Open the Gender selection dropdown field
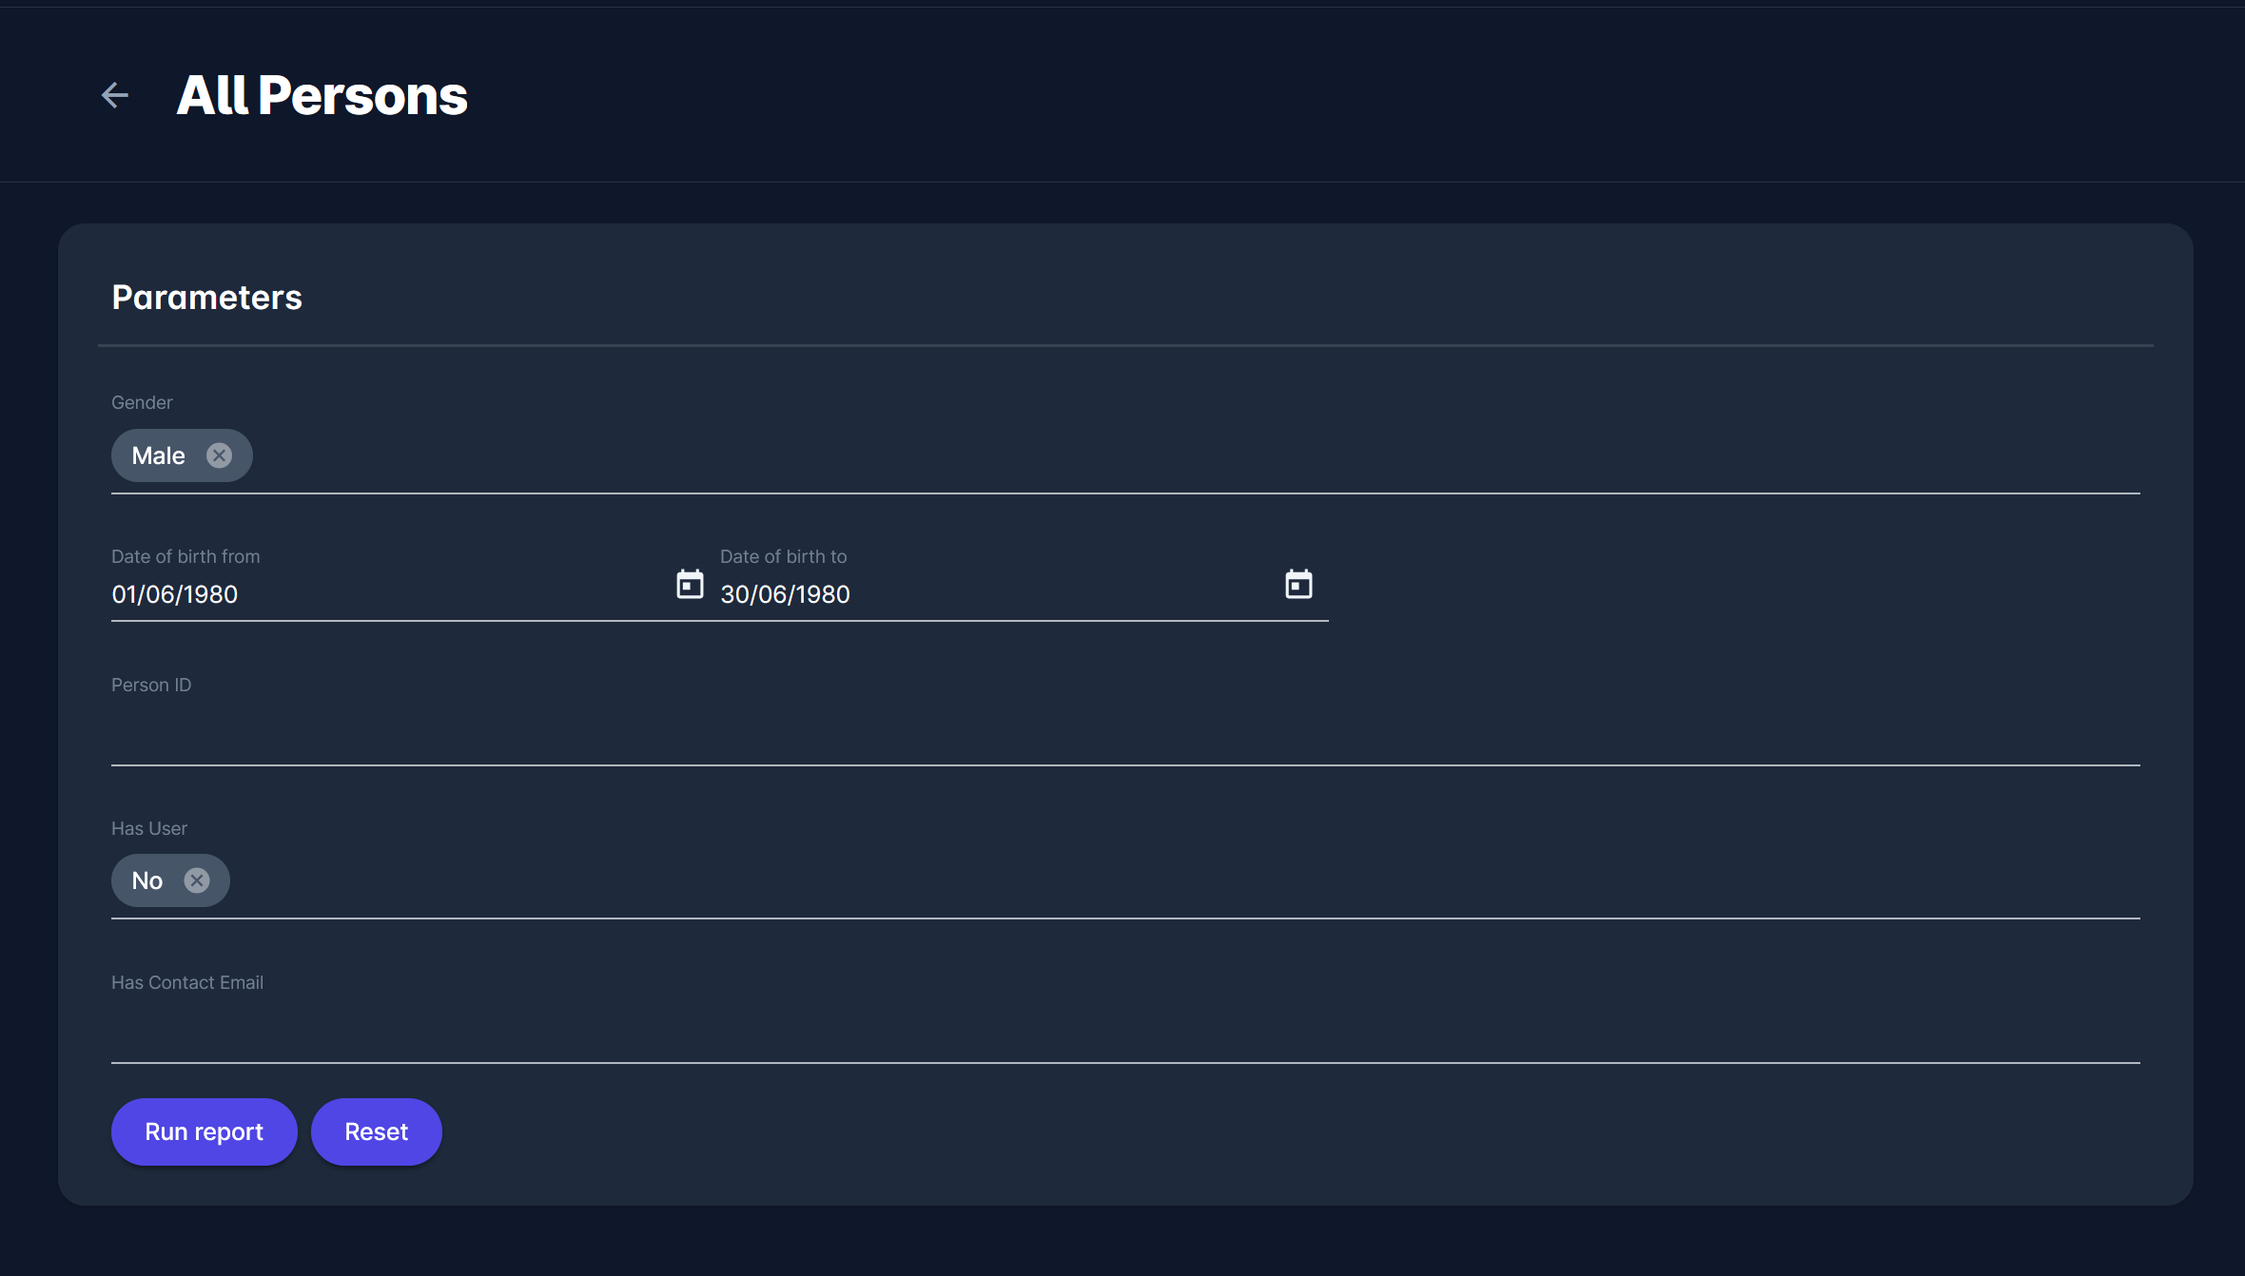2245x1276 pixels. coord(1142,456)
